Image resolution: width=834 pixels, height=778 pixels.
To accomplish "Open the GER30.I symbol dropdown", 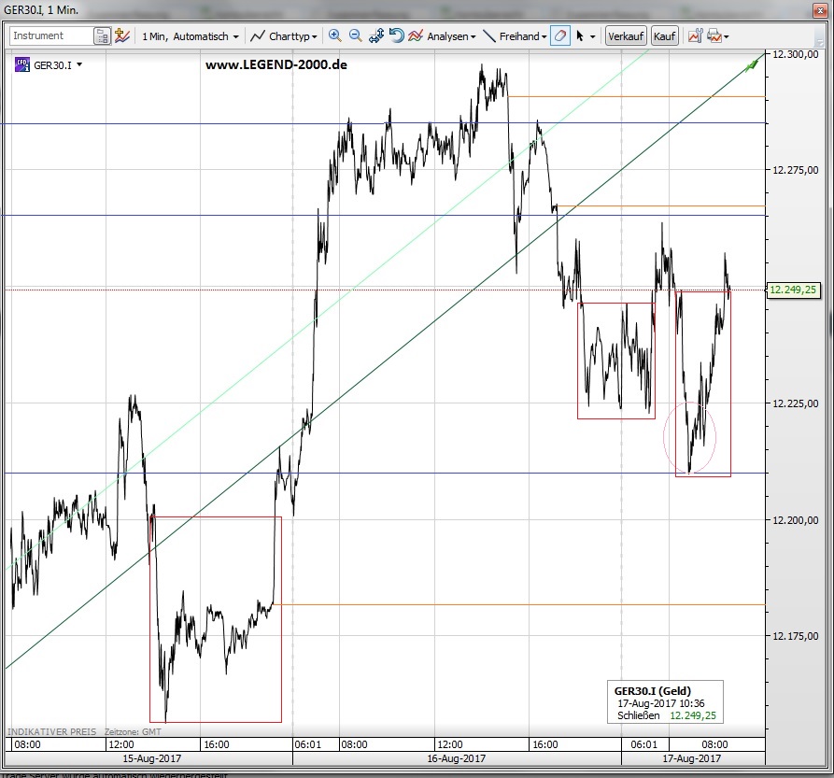I will [57, 64].
